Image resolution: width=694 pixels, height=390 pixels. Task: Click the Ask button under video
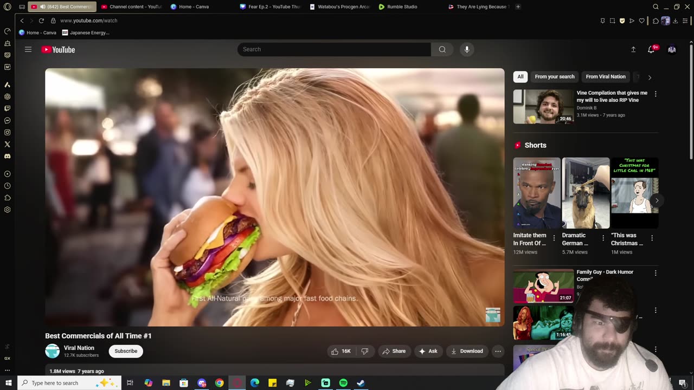(x=428, y=351)
